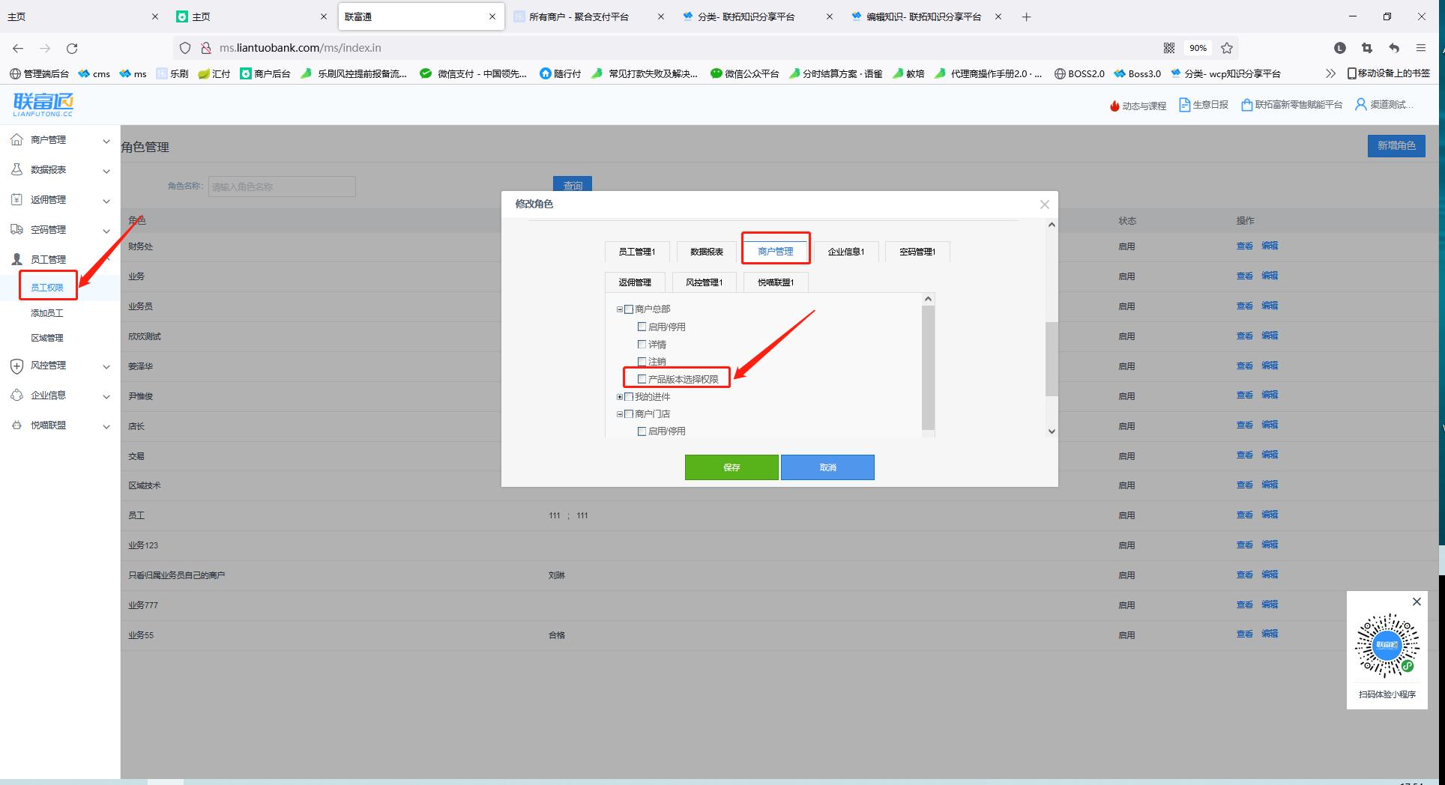Click the 商户管理 home icon in sidebar
Image resolution: width=1445 pixels, height=785 pixels.
click(x=16, y=139)
